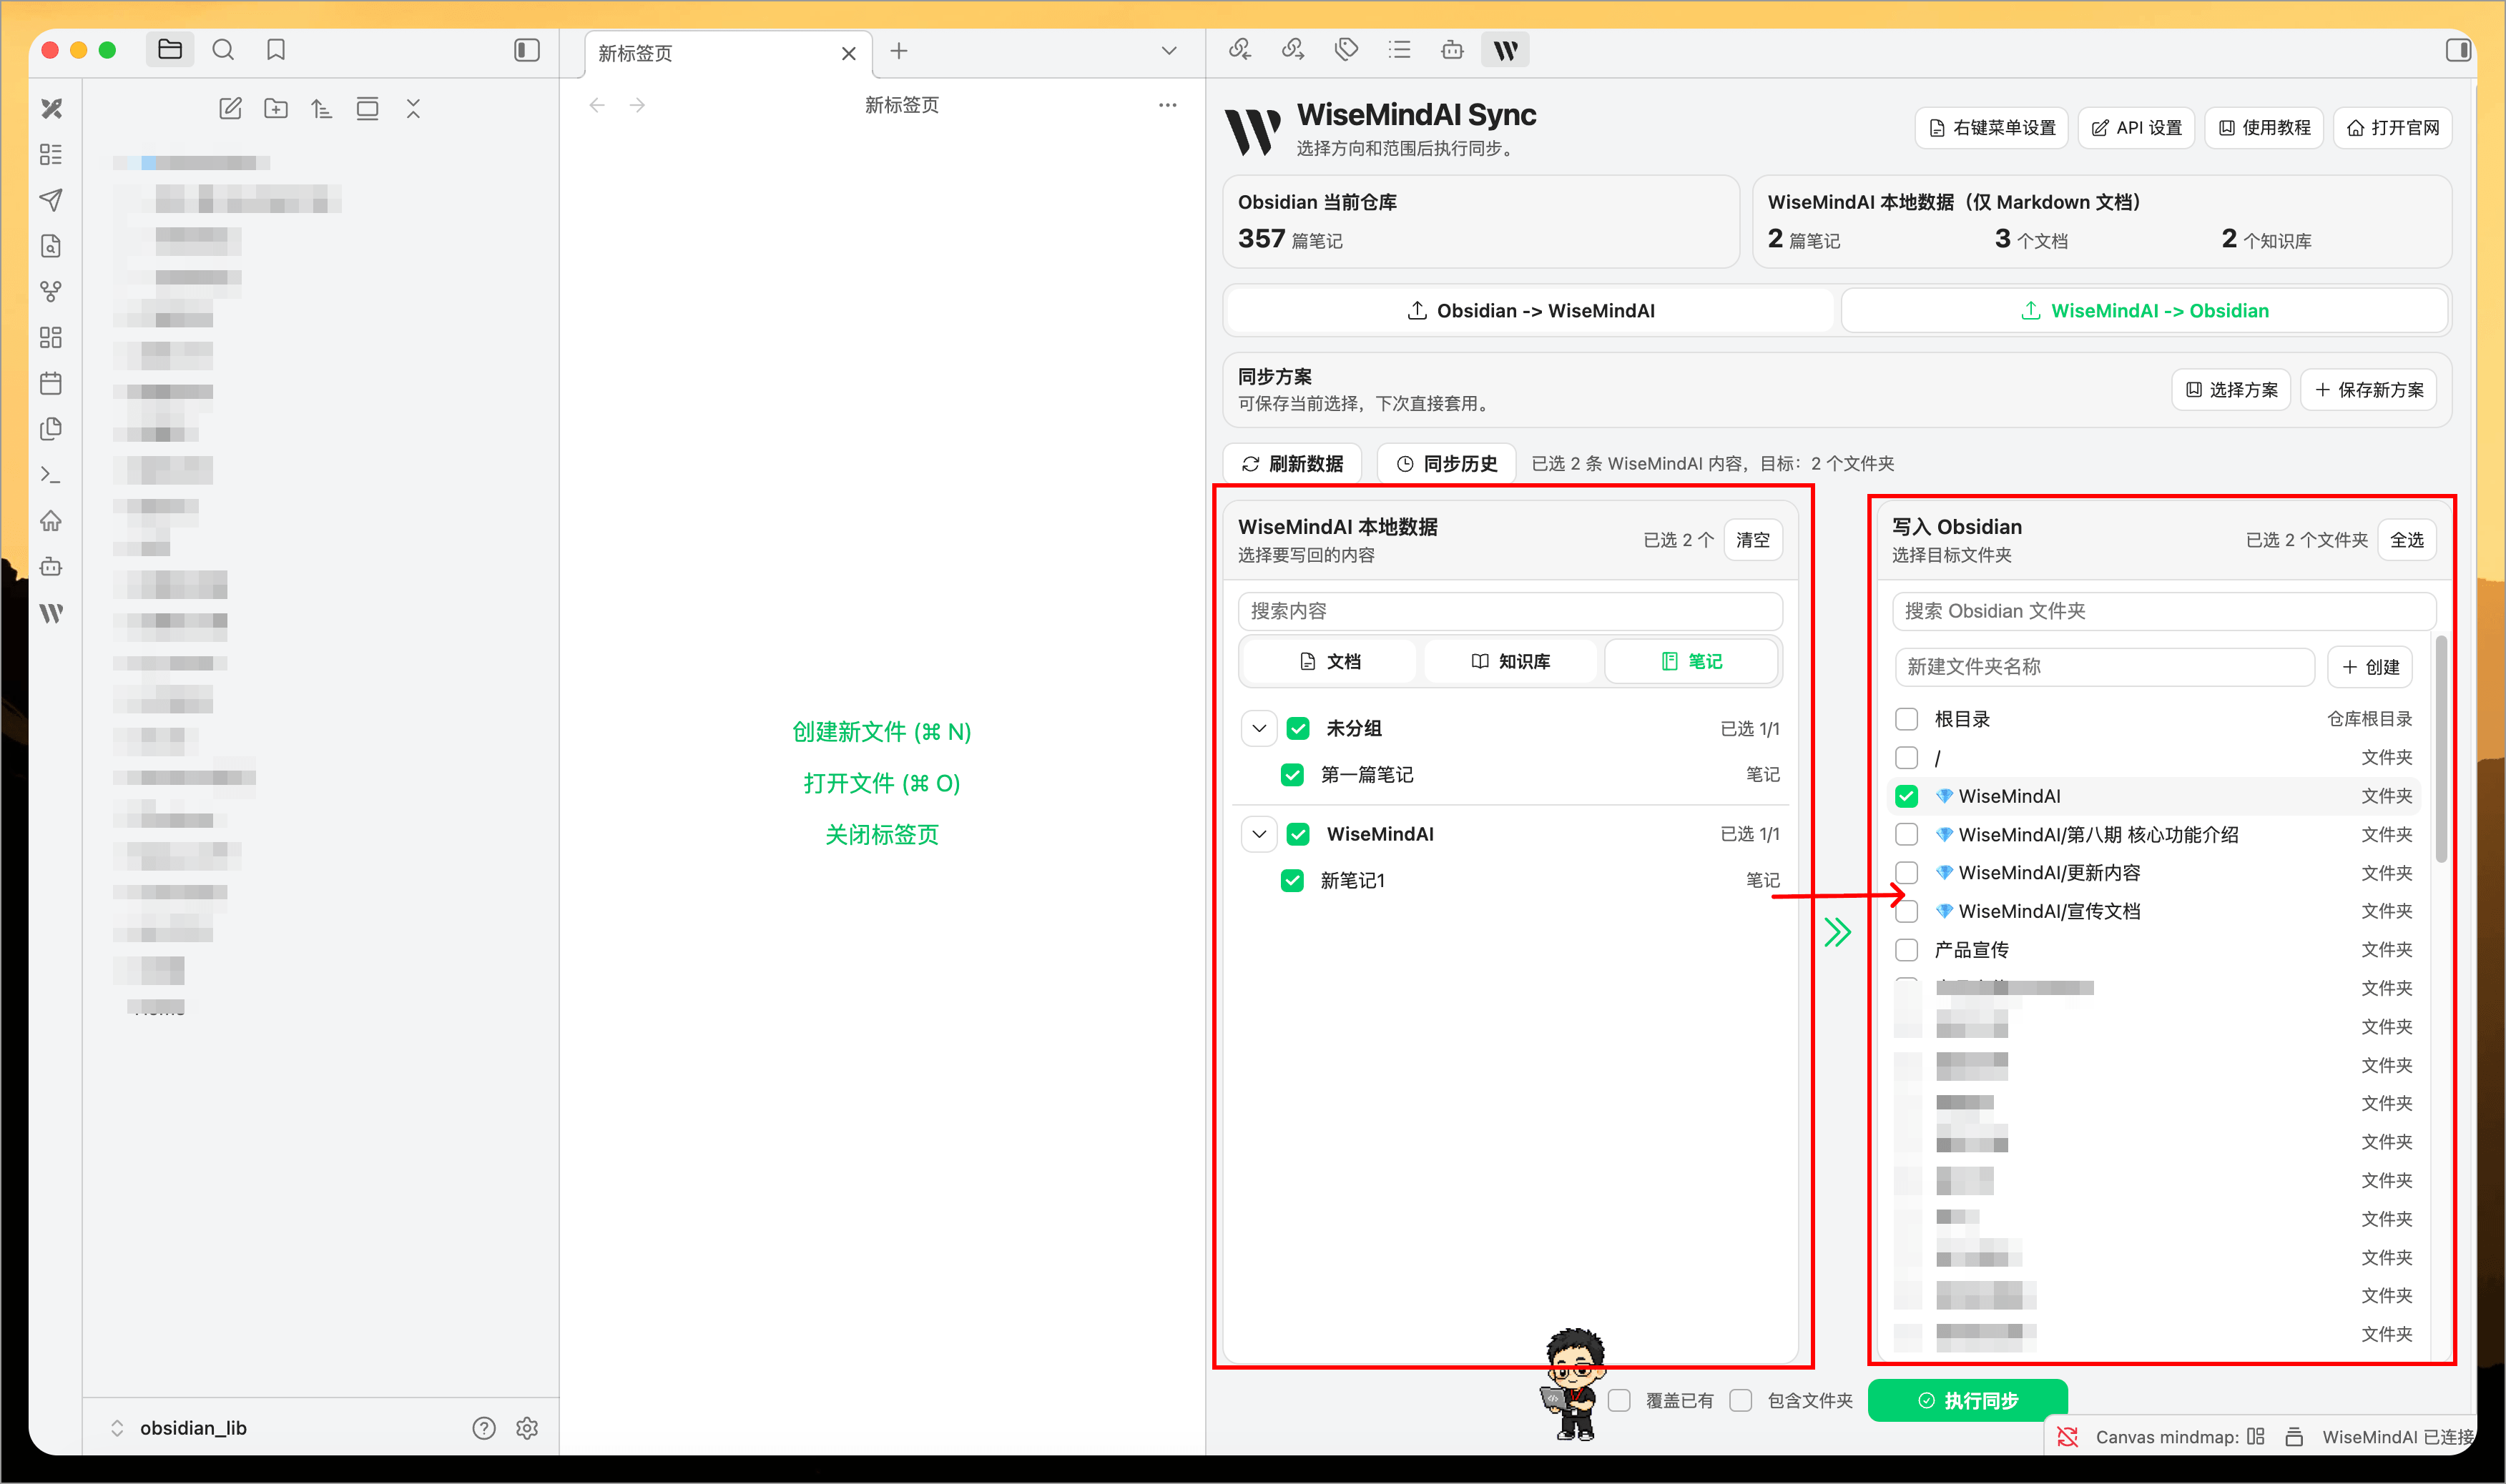This screenshot has width=2506, height=1484.
Task: Open the robot icon in right panel header
Action: (x=1453, y=49)
